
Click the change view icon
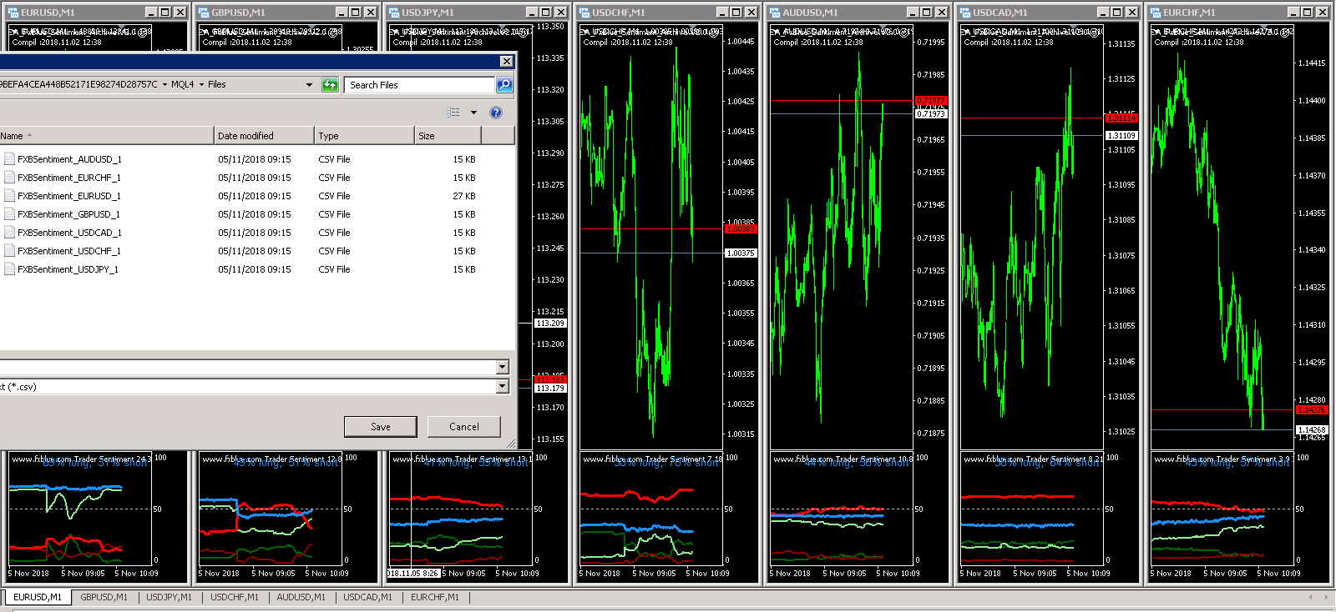453,113
